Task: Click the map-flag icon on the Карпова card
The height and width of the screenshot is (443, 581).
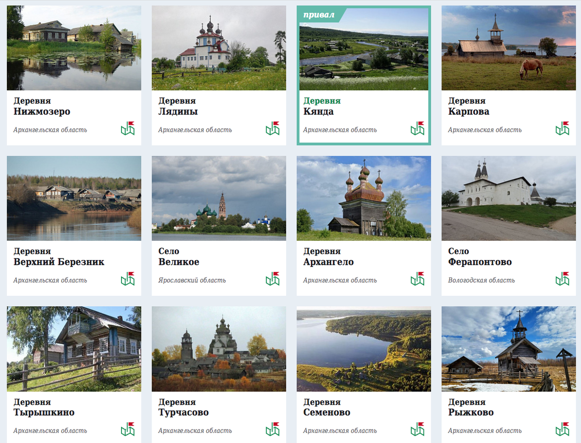Action: click(562, 128)
